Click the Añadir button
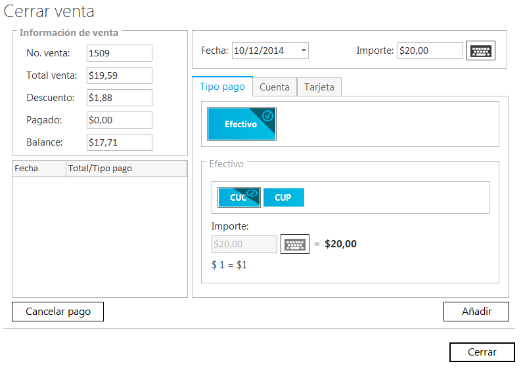The width and height of the screenshot is (523, 368). 476,312
